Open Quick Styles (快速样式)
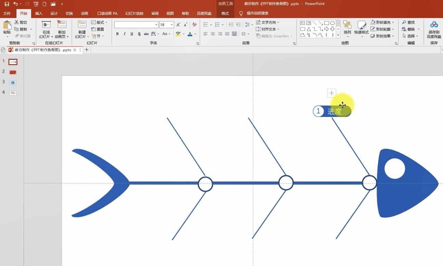443x266 pixels. click(x=362, y=29)
